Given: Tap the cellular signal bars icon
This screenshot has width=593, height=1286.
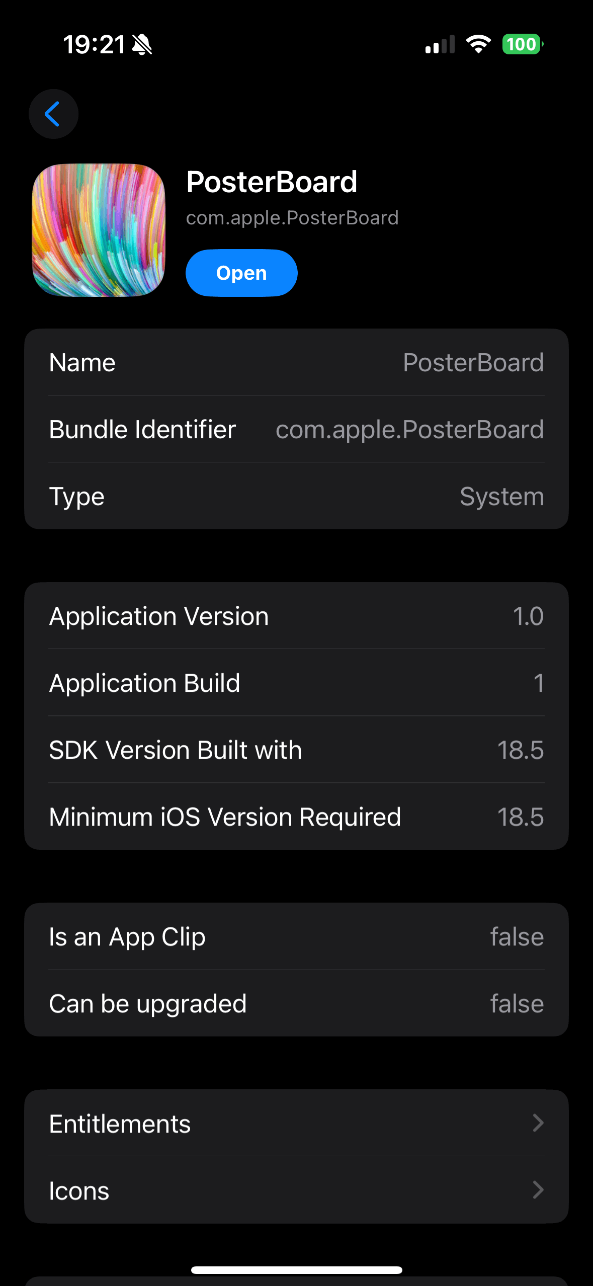Looking at the screenshot, I should coord(440,44).
